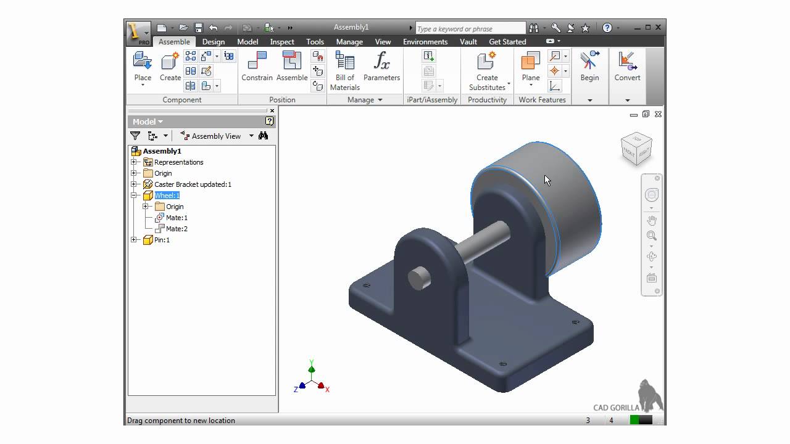Click the title bar search binoculars icon

(x=533, y=28)
